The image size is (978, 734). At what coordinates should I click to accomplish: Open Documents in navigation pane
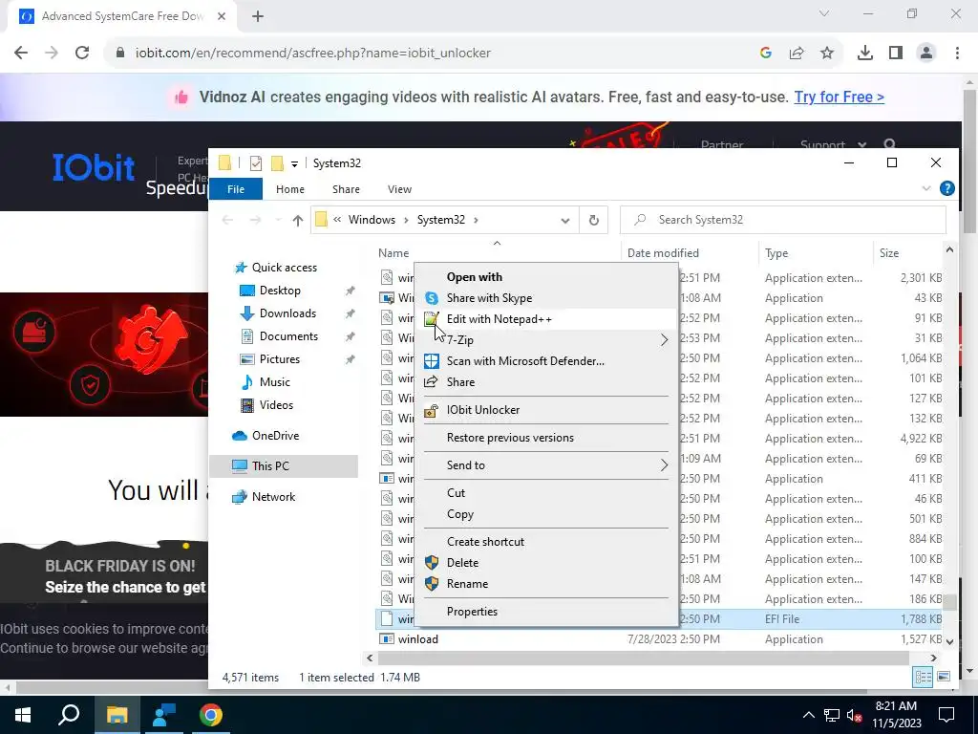point(288,335)
